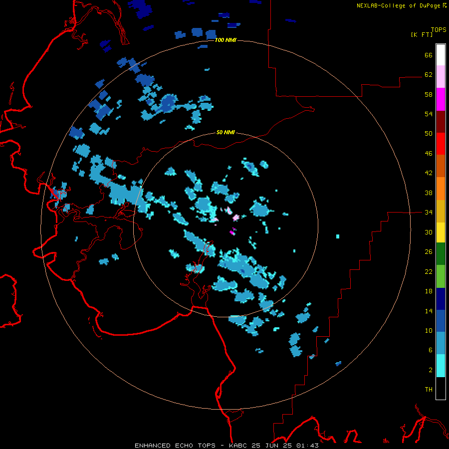The image size is (449, 449).
Task: Click the 54 legend value
Action: click(429, 114)
